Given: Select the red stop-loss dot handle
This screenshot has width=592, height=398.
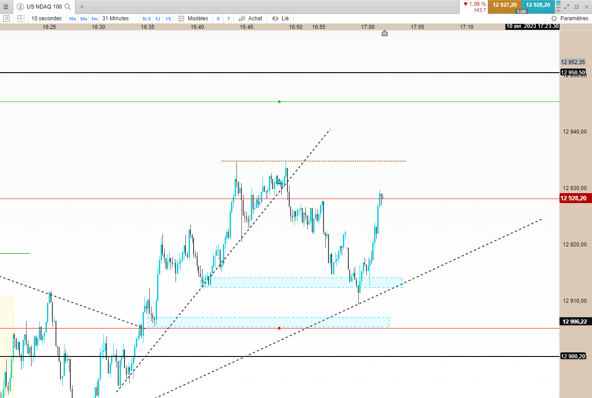Looking at the screenshot, I should 279,328.
